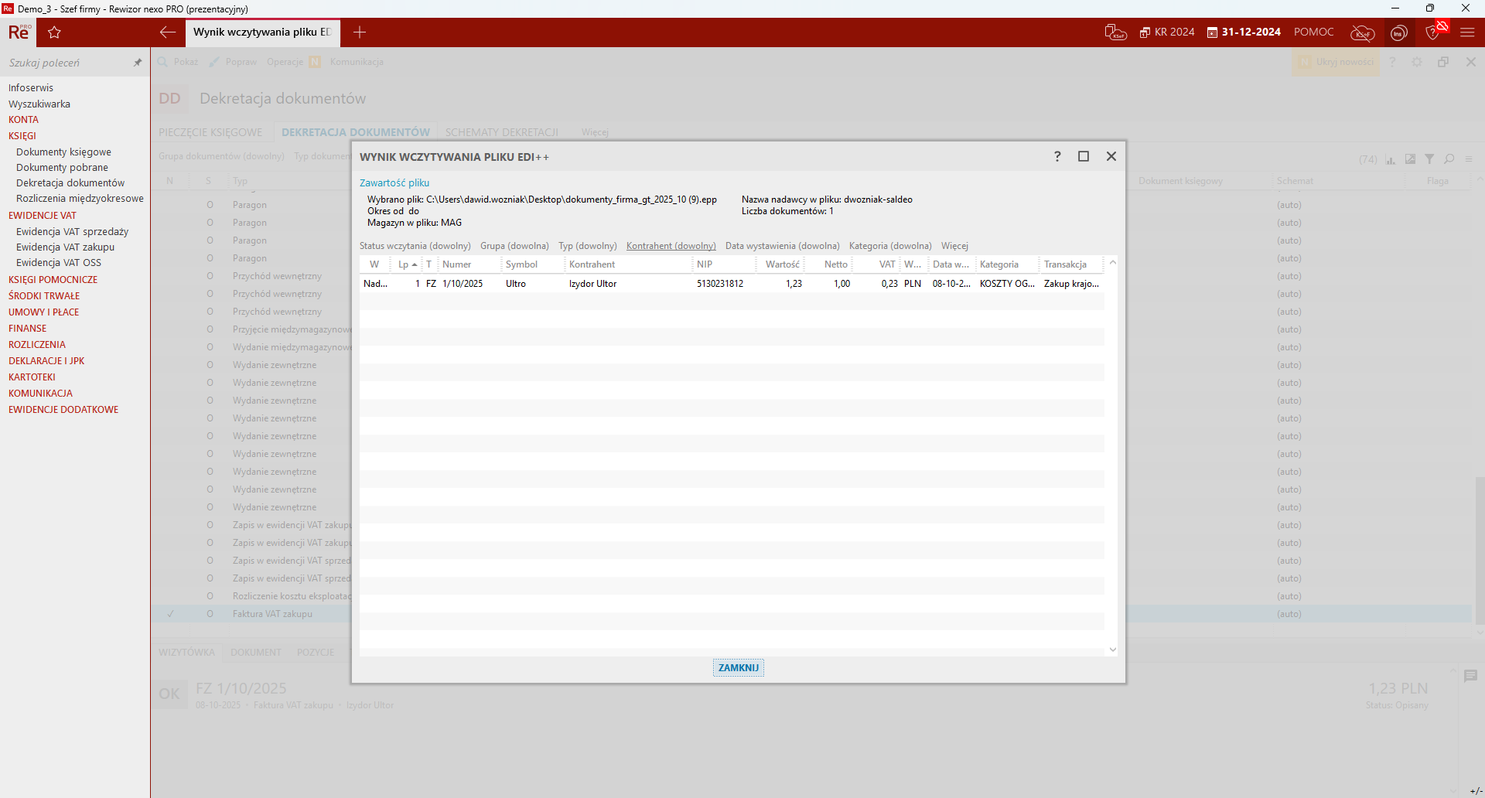
Task: Switch to Wynik wczytywania pliku tab
Action: pos(262,32)
